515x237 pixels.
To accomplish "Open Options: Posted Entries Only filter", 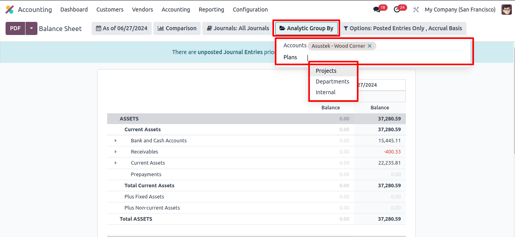I will [x=403, y=28].
